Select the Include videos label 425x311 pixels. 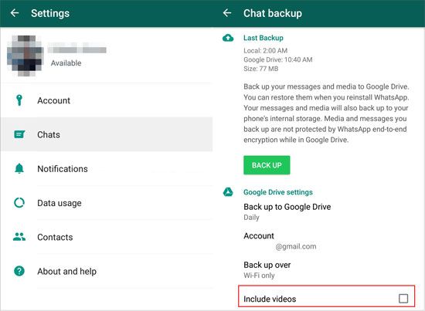[270, 299]
